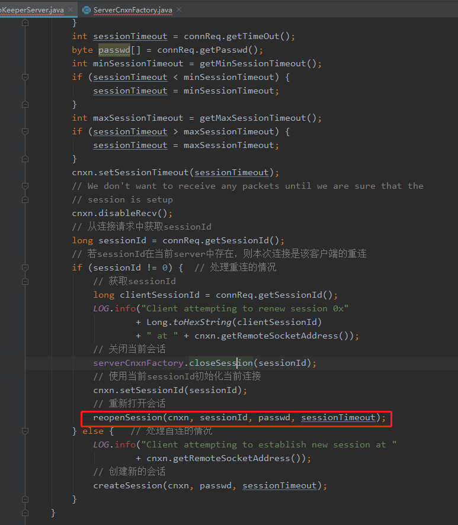This screenshot has height=525, width=458.
Task: Collapse the if (sessionId != 0) block
Action: (25, 268)
